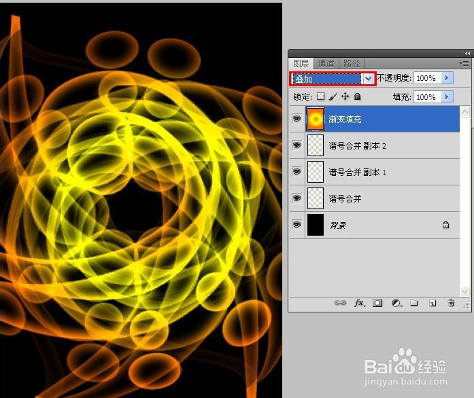Select the 叠加 blend mode field
This screenshot has height=398, width=474.
pyautogui.click(x=327, y=79)
